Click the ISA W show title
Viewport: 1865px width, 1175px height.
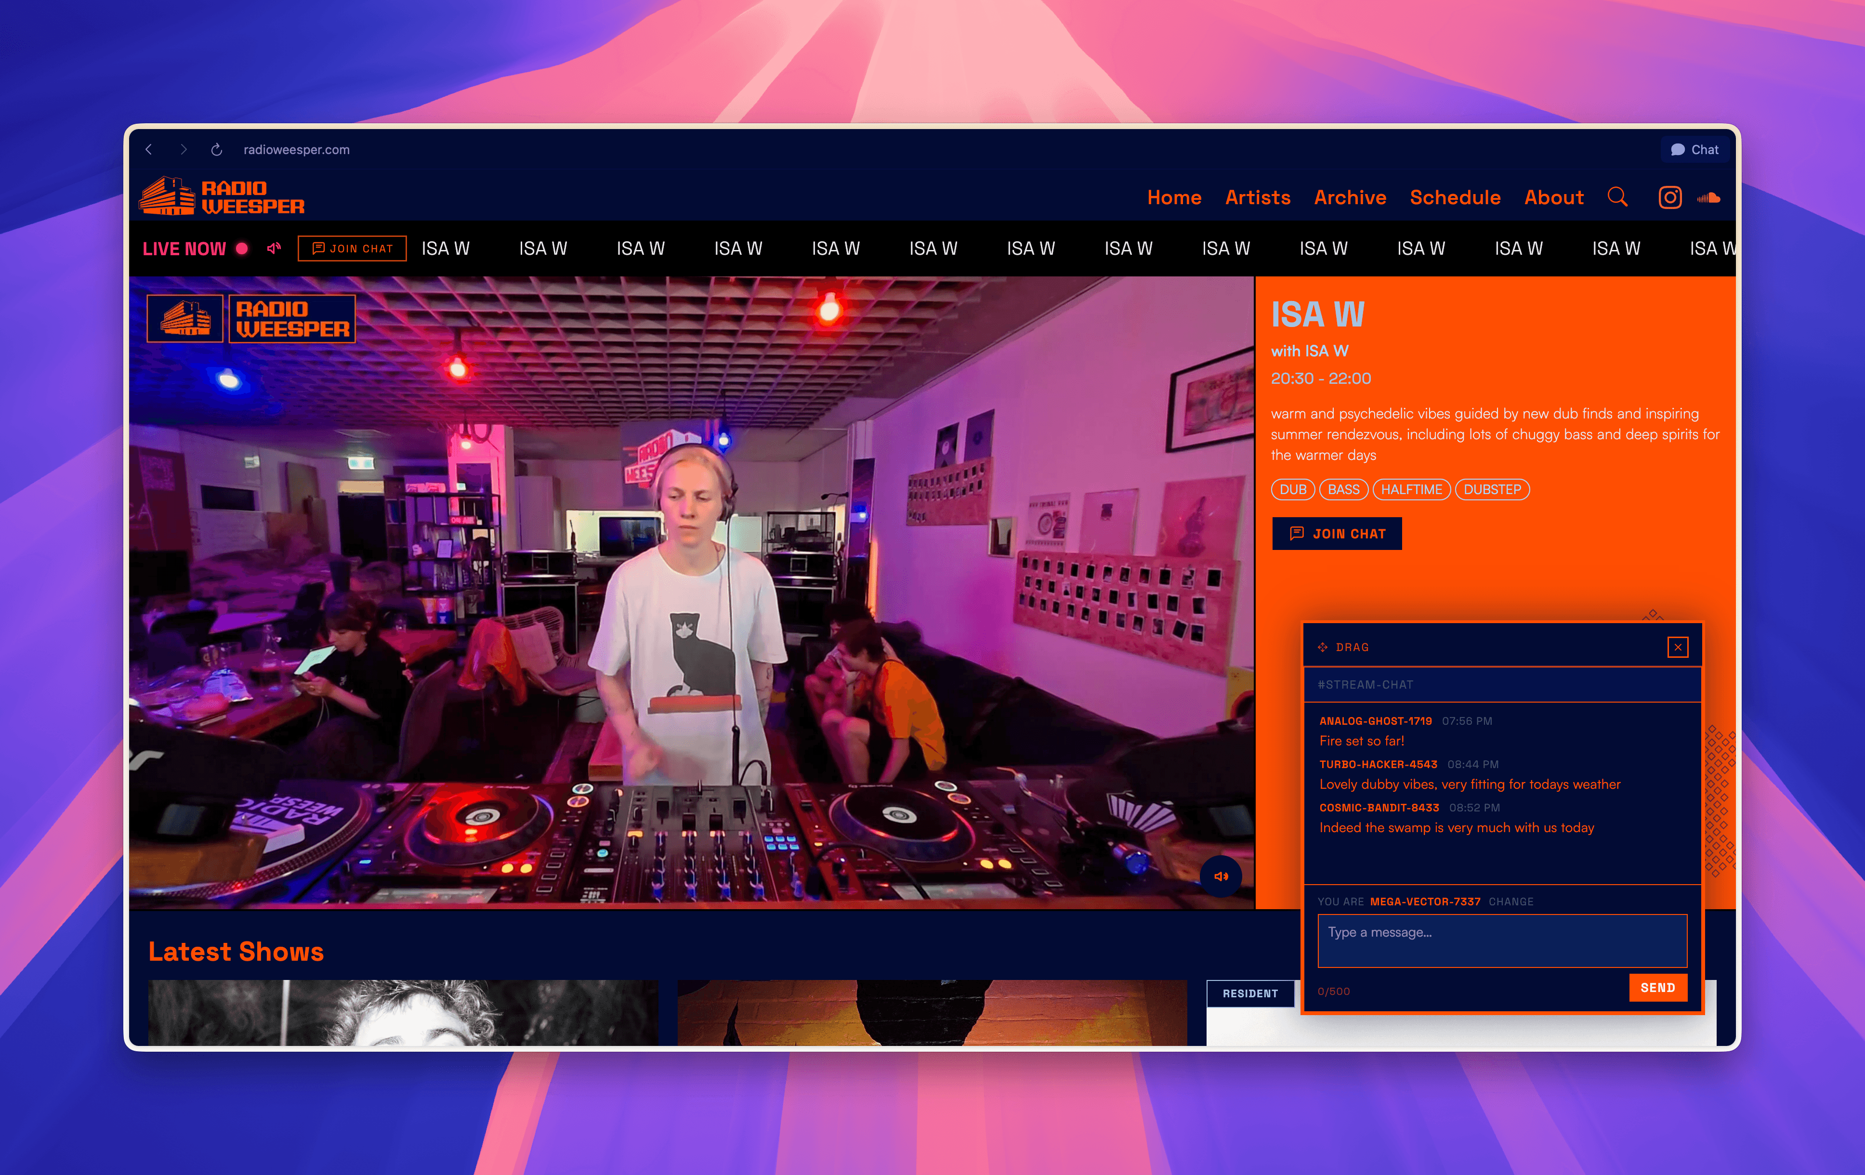(1317, 314)
